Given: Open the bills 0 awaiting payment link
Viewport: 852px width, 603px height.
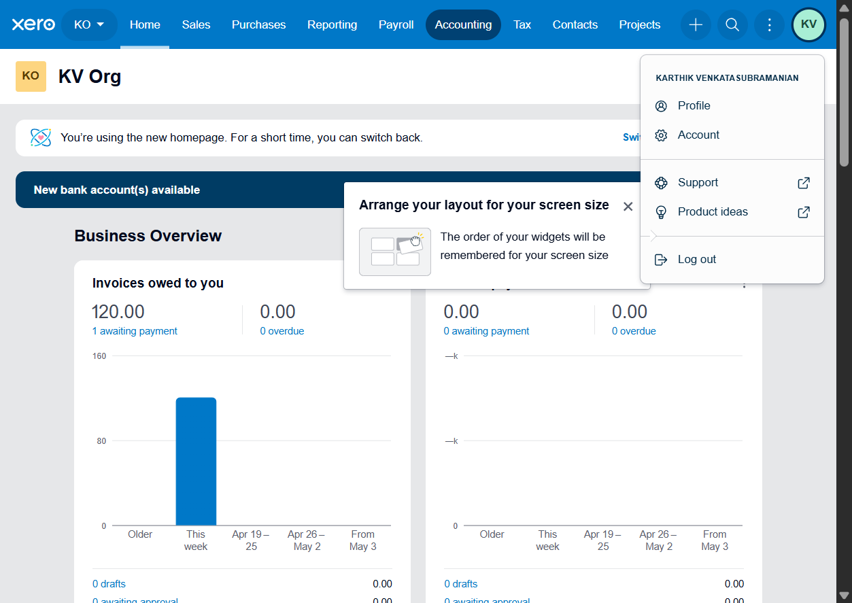Looking at the screenshot, I should click(x=486, y=331).
